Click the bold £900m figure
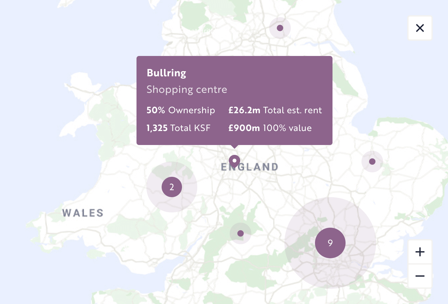This screenshot has width=448, height=304. (x=244, y=128)
